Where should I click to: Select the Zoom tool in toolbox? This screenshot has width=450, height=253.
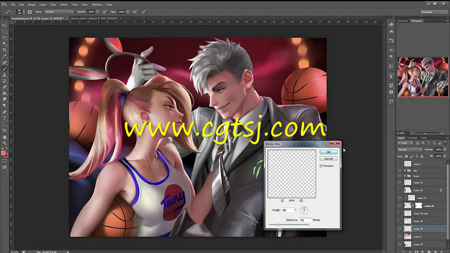(x=4, y=143)
